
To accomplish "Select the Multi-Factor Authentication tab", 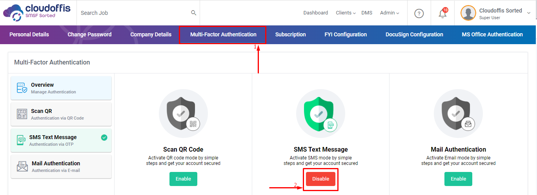I will 223,34.
